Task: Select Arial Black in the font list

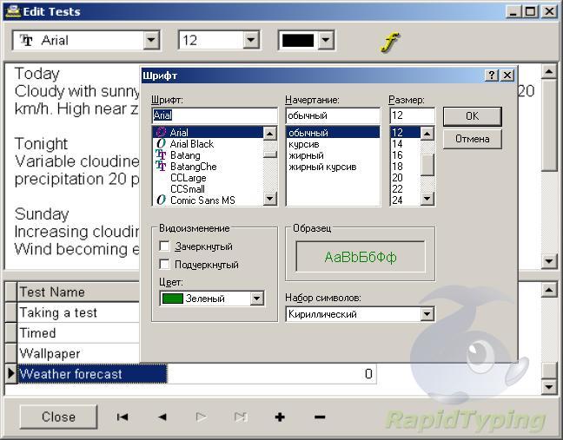Action: (x=209, y=144)
